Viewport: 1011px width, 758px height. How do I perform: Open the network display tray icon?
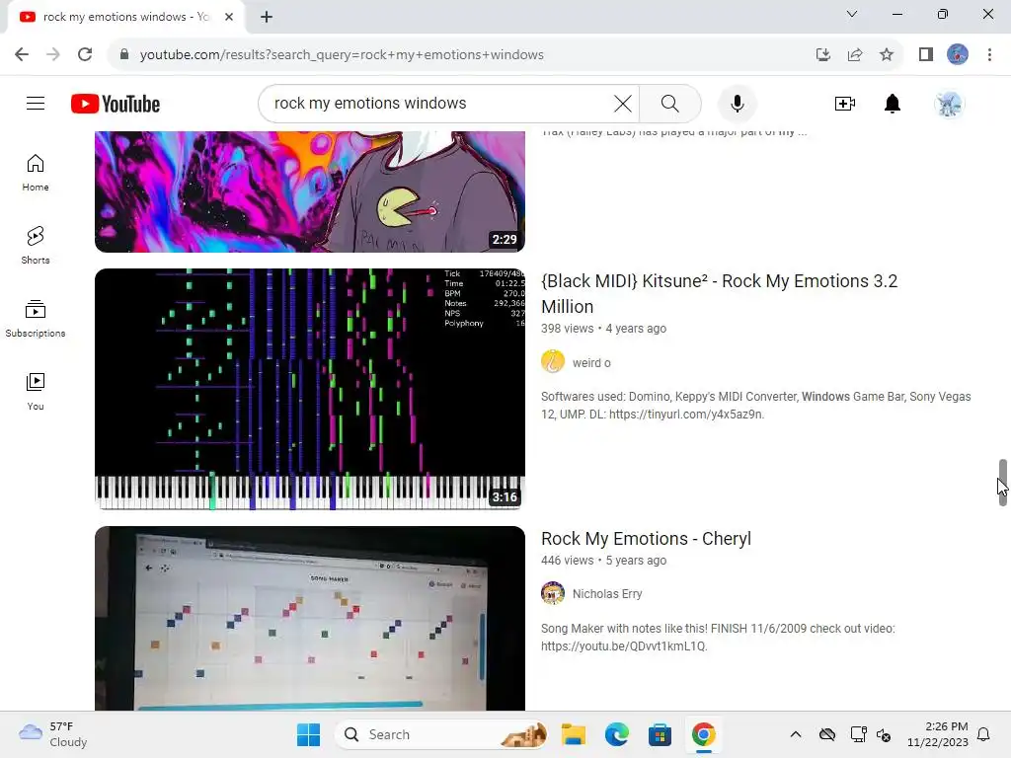click(858, 734)
